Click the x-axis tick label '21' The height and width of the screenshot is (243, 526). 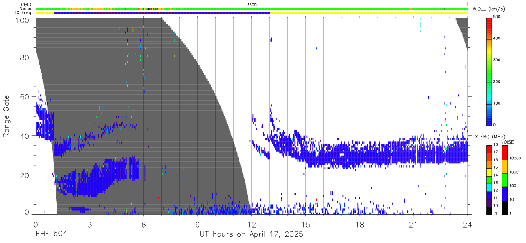(x=414, y=224)
